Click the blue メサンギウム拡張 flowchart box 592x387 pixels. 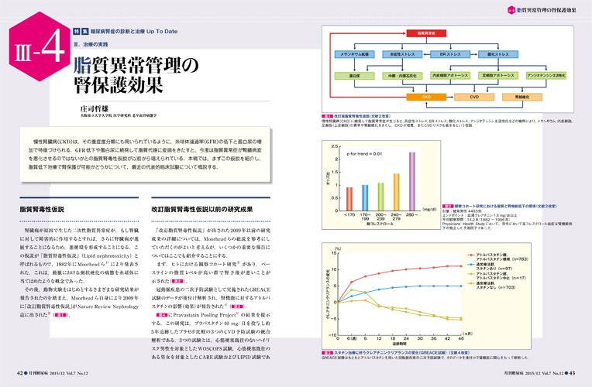[354, 54]
